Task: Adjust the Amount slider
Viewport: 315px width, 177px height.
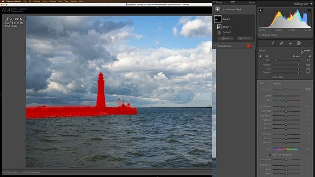Action: click(x=286, y=89)
